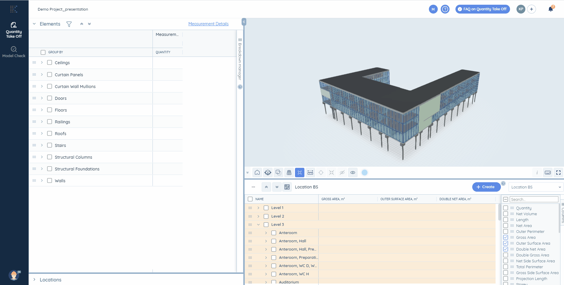
Task: Open the notifications bell
Action: point(551,9)
